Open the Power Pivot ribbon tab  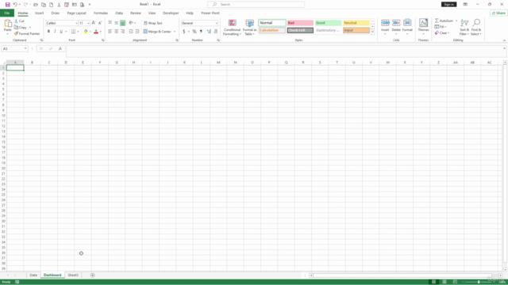pos(210,13)
